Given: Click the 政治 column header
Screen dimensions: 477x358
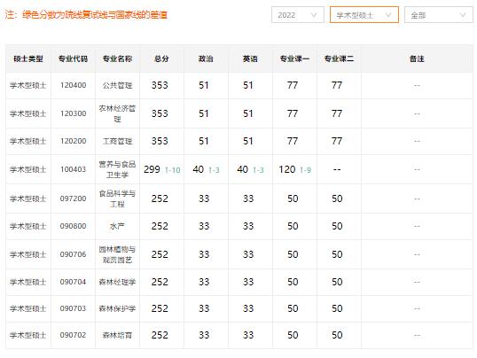Looking at the screenshot, I should coord(206,58).
